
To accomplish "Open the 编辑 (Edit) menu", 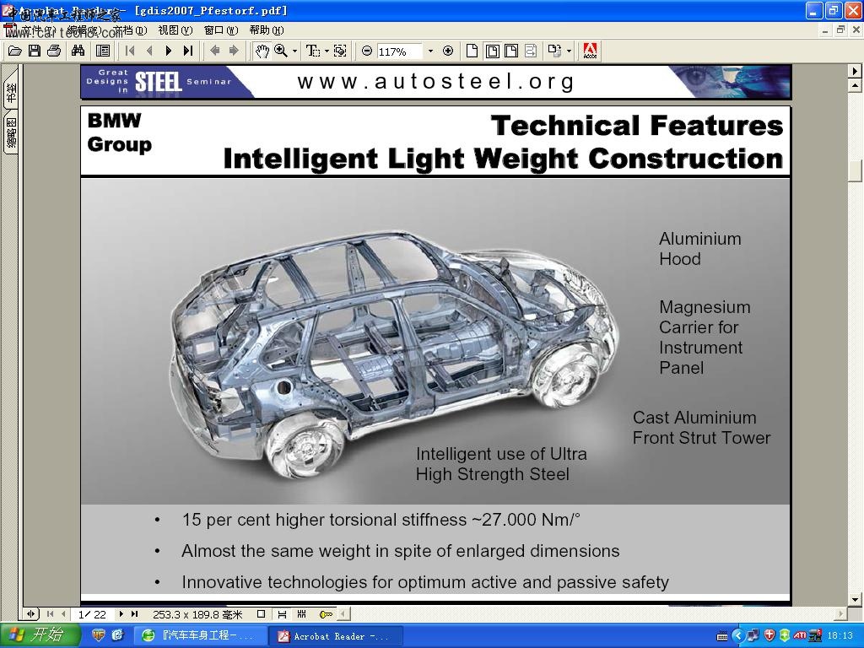I will pos(84,30).
